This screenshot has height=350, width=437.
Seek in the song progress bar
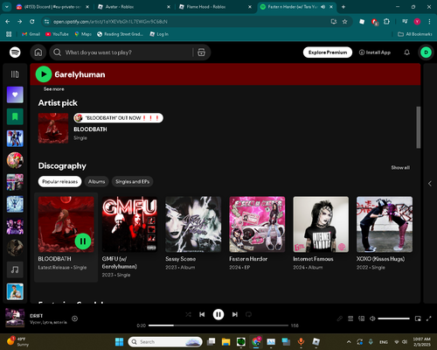point(218,325)
